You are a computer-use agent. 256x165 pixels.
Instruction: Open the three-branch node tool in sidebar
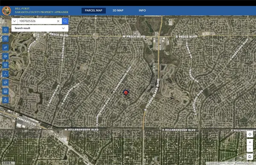[x=6, y=74]
